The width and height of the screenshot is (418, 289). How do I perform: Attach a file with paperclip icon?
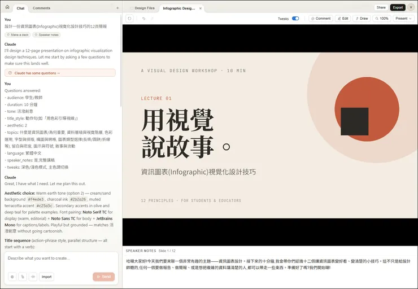pyautogui.click(x=23, y=277)
